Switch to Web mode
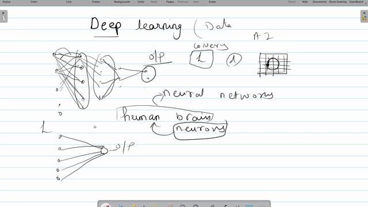368x207 pixels. (x=305, y=2)
